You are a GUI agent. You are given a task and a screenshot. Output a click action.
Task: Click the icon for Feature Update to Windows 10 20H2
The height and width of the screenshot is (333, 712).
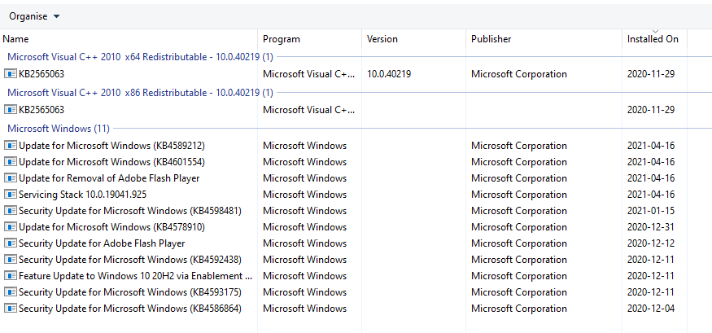tap(11, 276)
